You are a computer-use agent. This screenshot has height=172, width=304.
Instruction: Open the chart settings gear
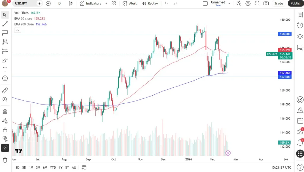click(x=248, y=3)
